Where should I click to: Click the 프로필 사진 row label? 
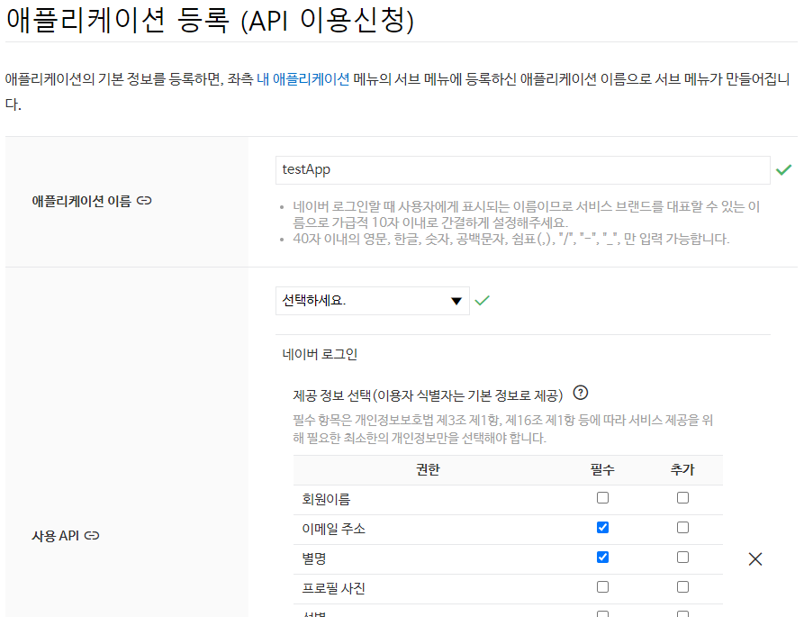click(x=333, y=588)
